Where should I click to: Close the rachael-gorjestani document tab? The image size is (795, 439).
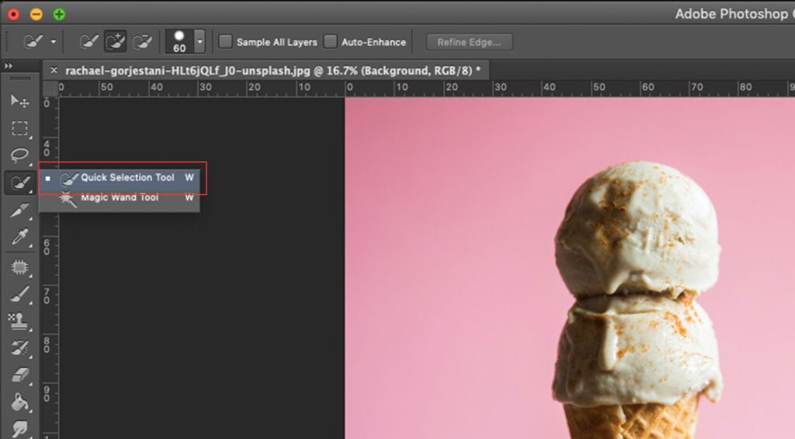pos(54,70)
